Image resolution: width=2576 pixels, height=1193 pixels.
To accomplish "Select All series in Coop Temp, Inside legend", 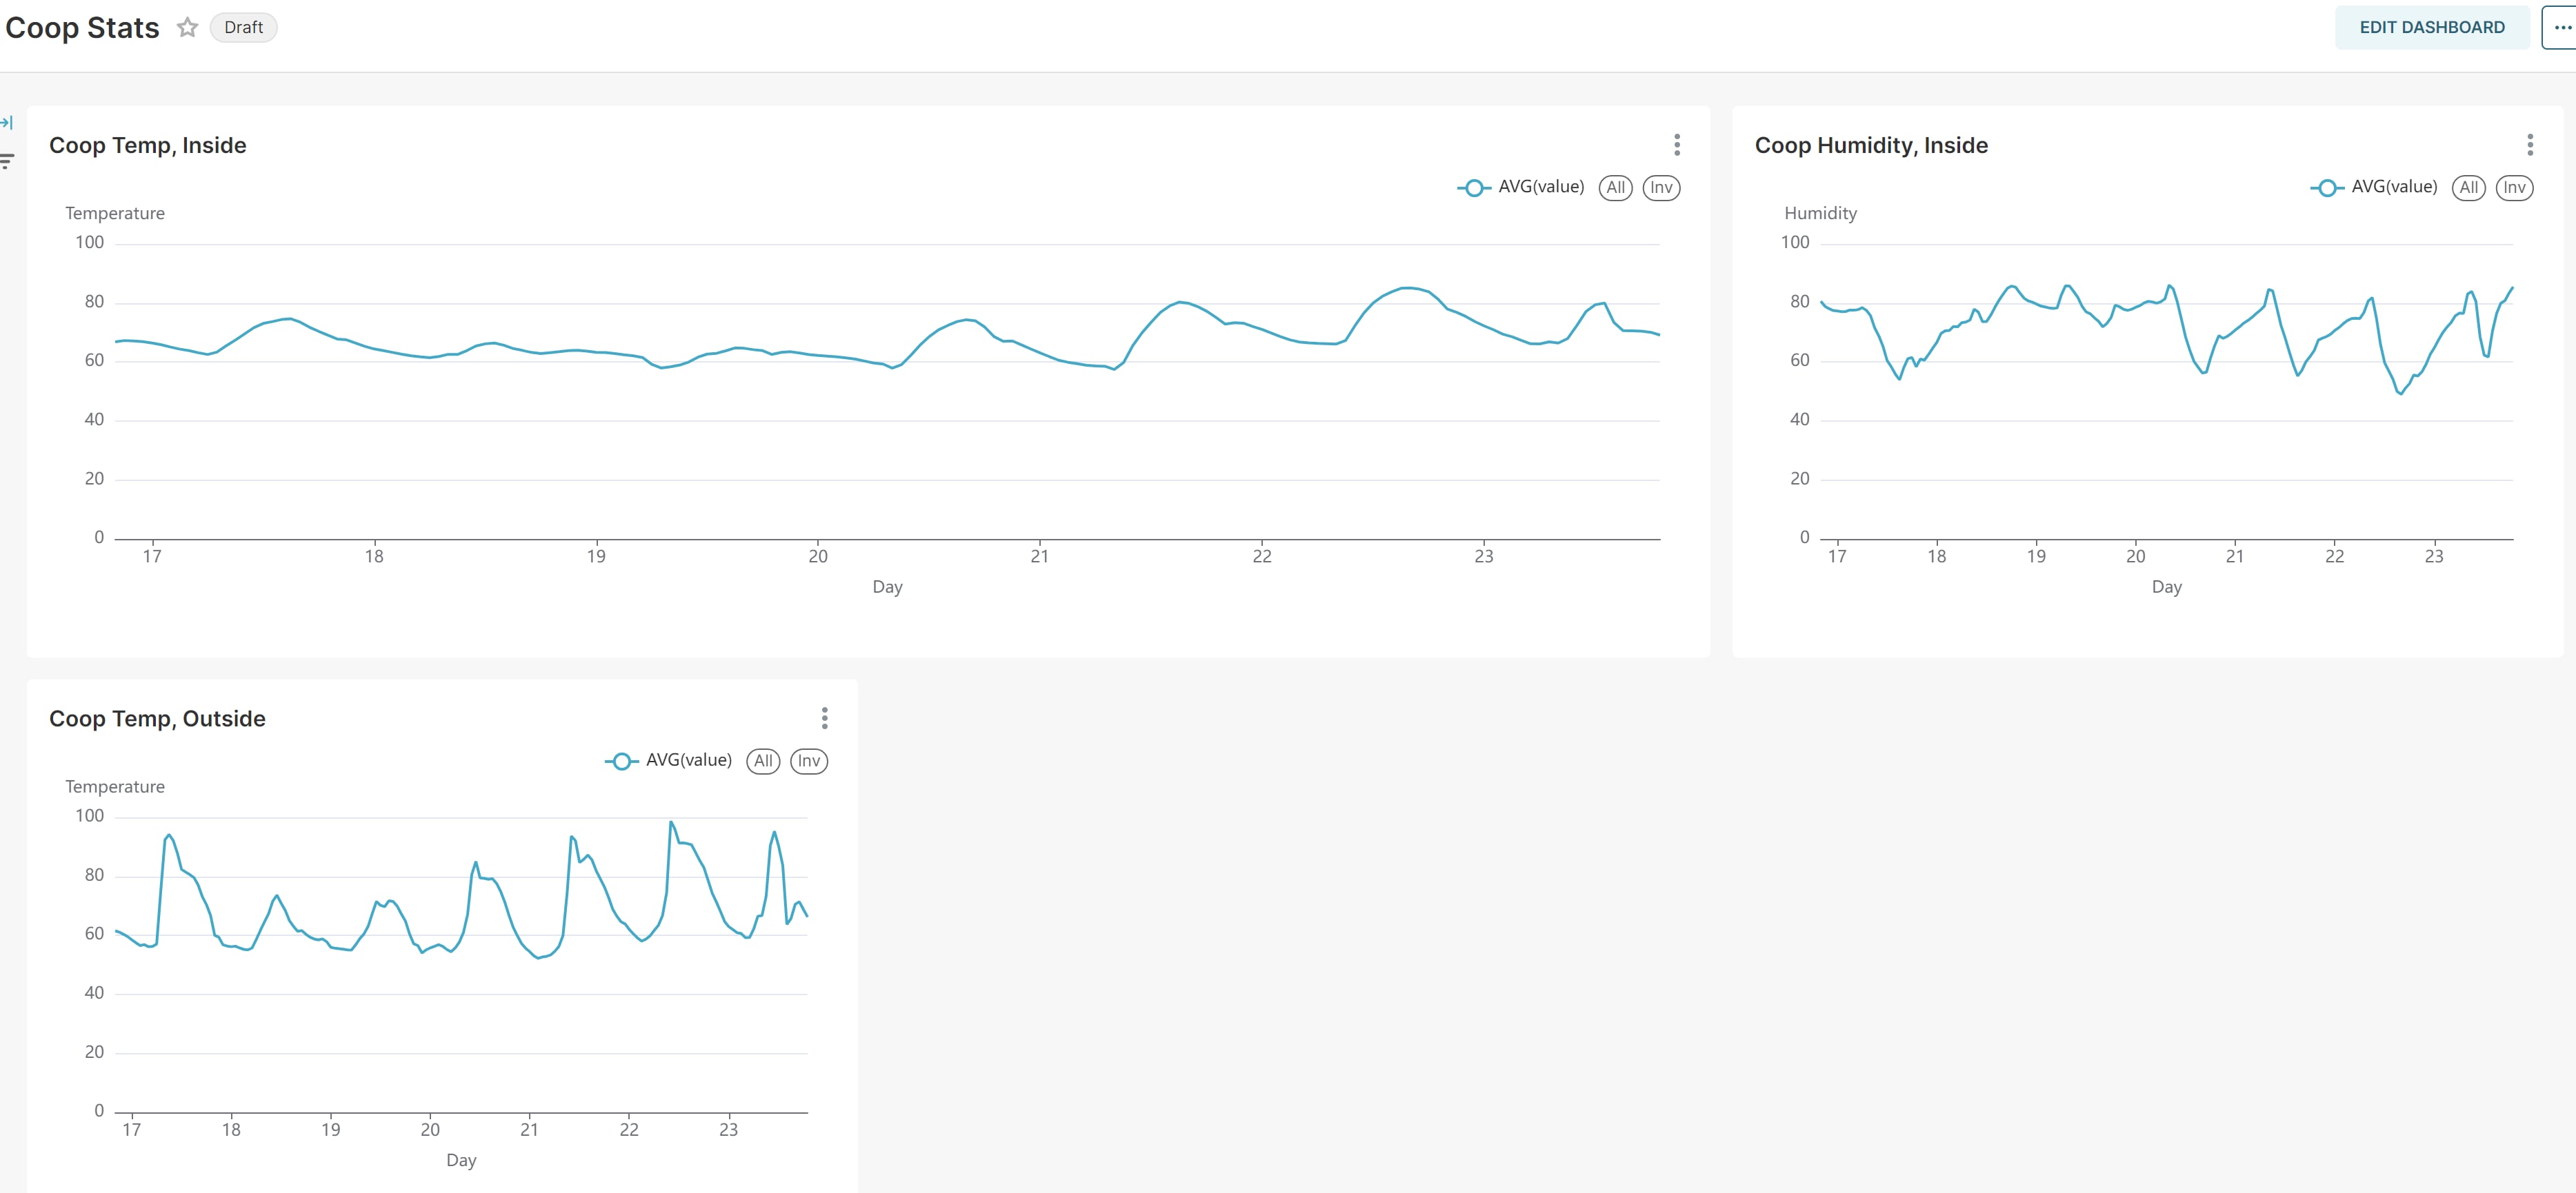I will pos(1615,188).
